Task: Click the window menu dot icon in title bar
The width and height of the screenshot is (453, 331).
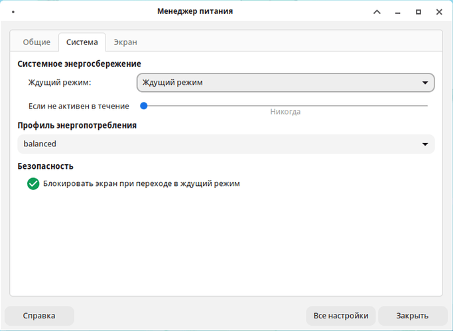Action: coord(13,12)
